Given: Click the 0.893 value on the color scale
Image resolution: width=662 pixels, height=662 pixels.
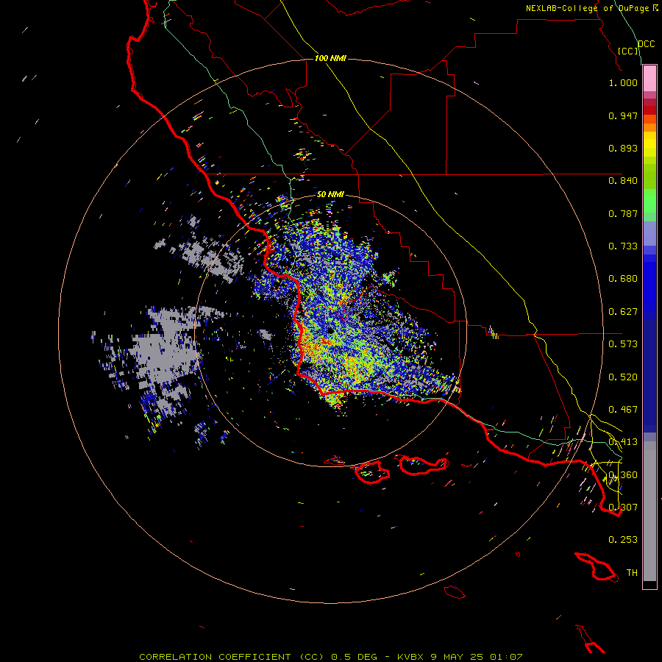Looking at the screenshot, I should coord(623,148).
